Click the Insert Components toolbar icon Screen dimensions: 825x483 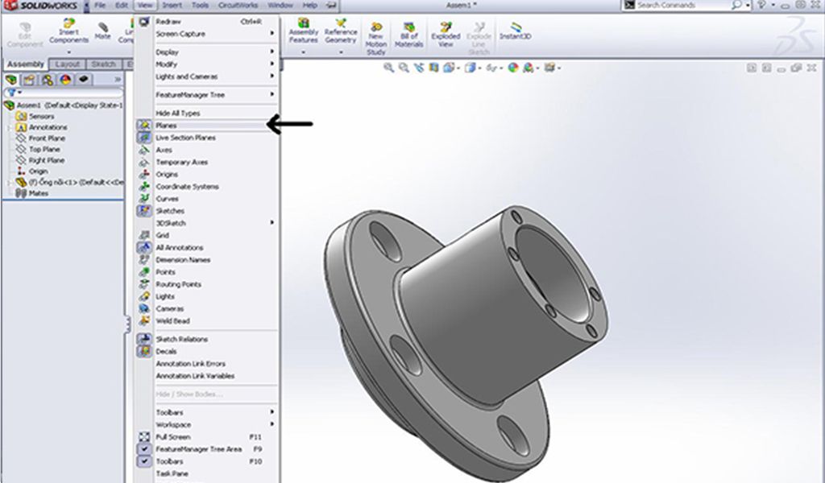69,23
